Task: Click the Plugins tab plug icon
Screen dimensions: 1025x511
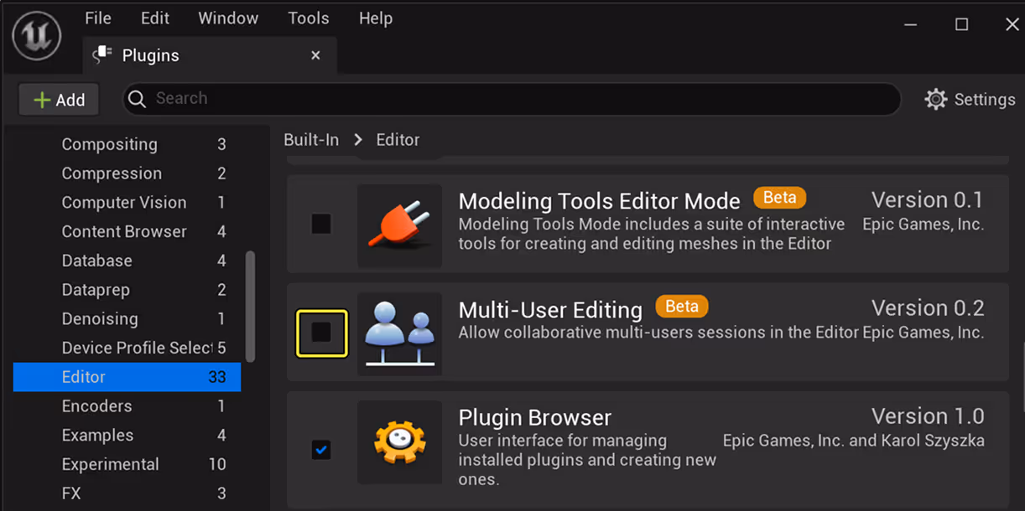Action: coord(102,55)
